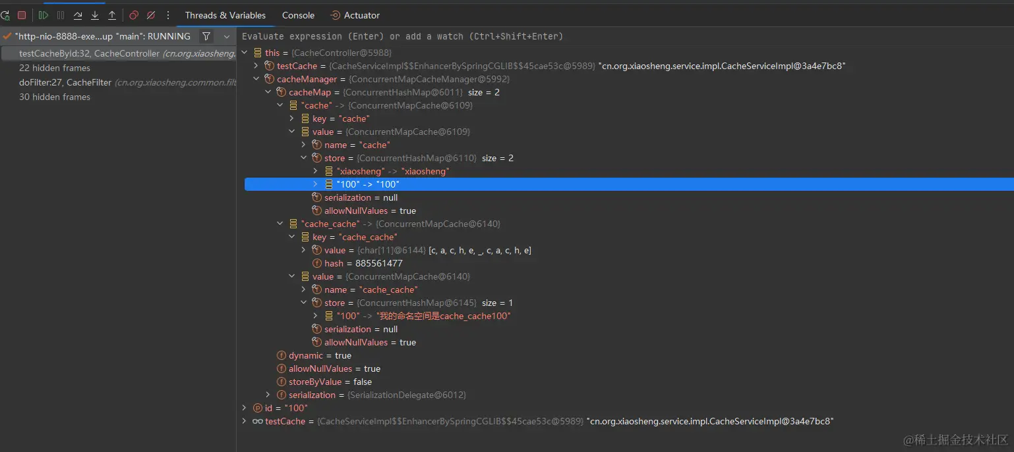Collapse the store ConcurrentHashMap@6145 node
This screenshot has height=452, width=1014.
click(x=304, y=303)
